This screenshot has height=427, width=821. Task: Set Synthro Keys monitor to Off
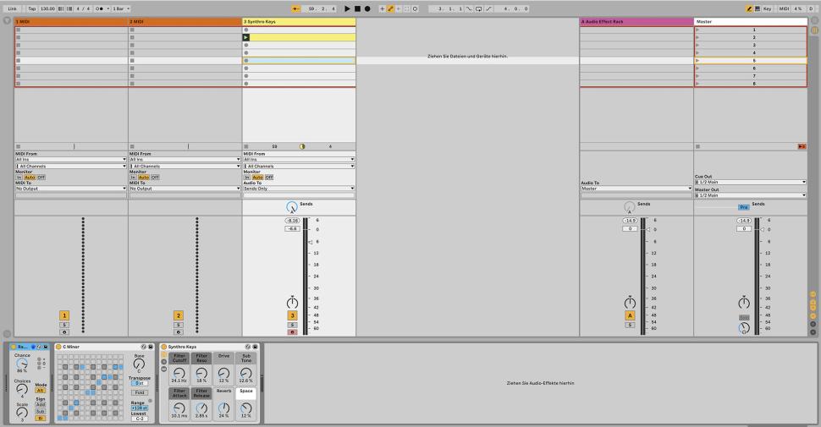click(x=268, y=178)
